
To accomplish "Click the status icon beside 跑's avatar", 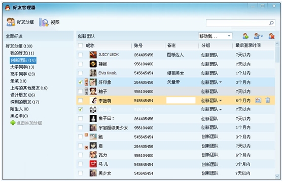I will [86, 134].
